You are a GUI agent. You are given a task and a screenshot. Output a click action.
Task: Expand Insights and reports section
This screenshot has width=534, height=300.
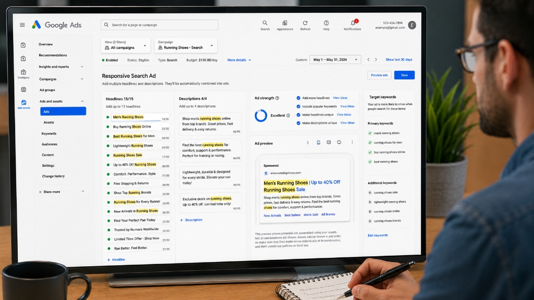click(82, 67)
